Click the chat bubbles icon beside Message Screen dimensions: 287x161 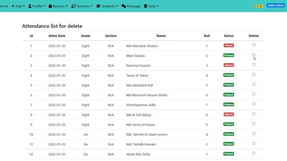point(124,6)
